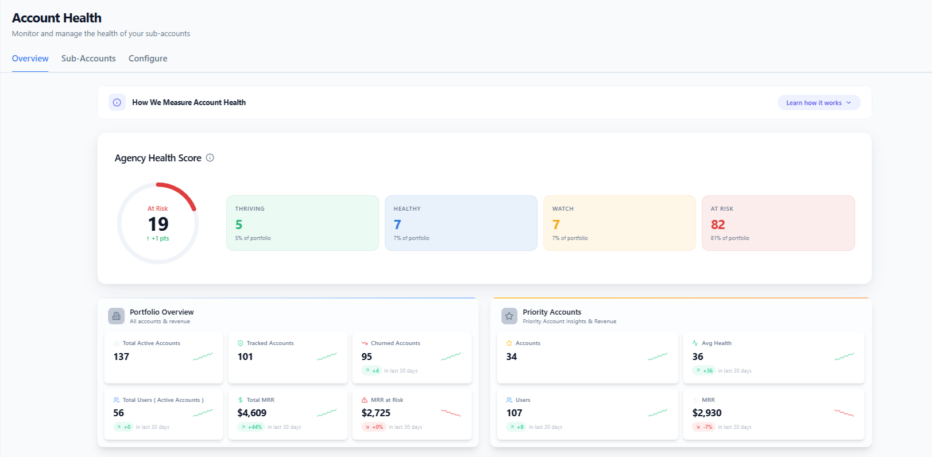
Task: Expand the Learn how it works dropdown
Action: coord(819,103)
